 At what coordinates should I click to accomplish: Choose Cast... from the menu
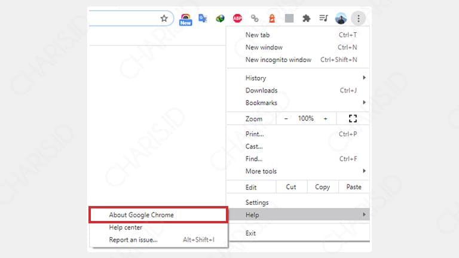(298, 146)
